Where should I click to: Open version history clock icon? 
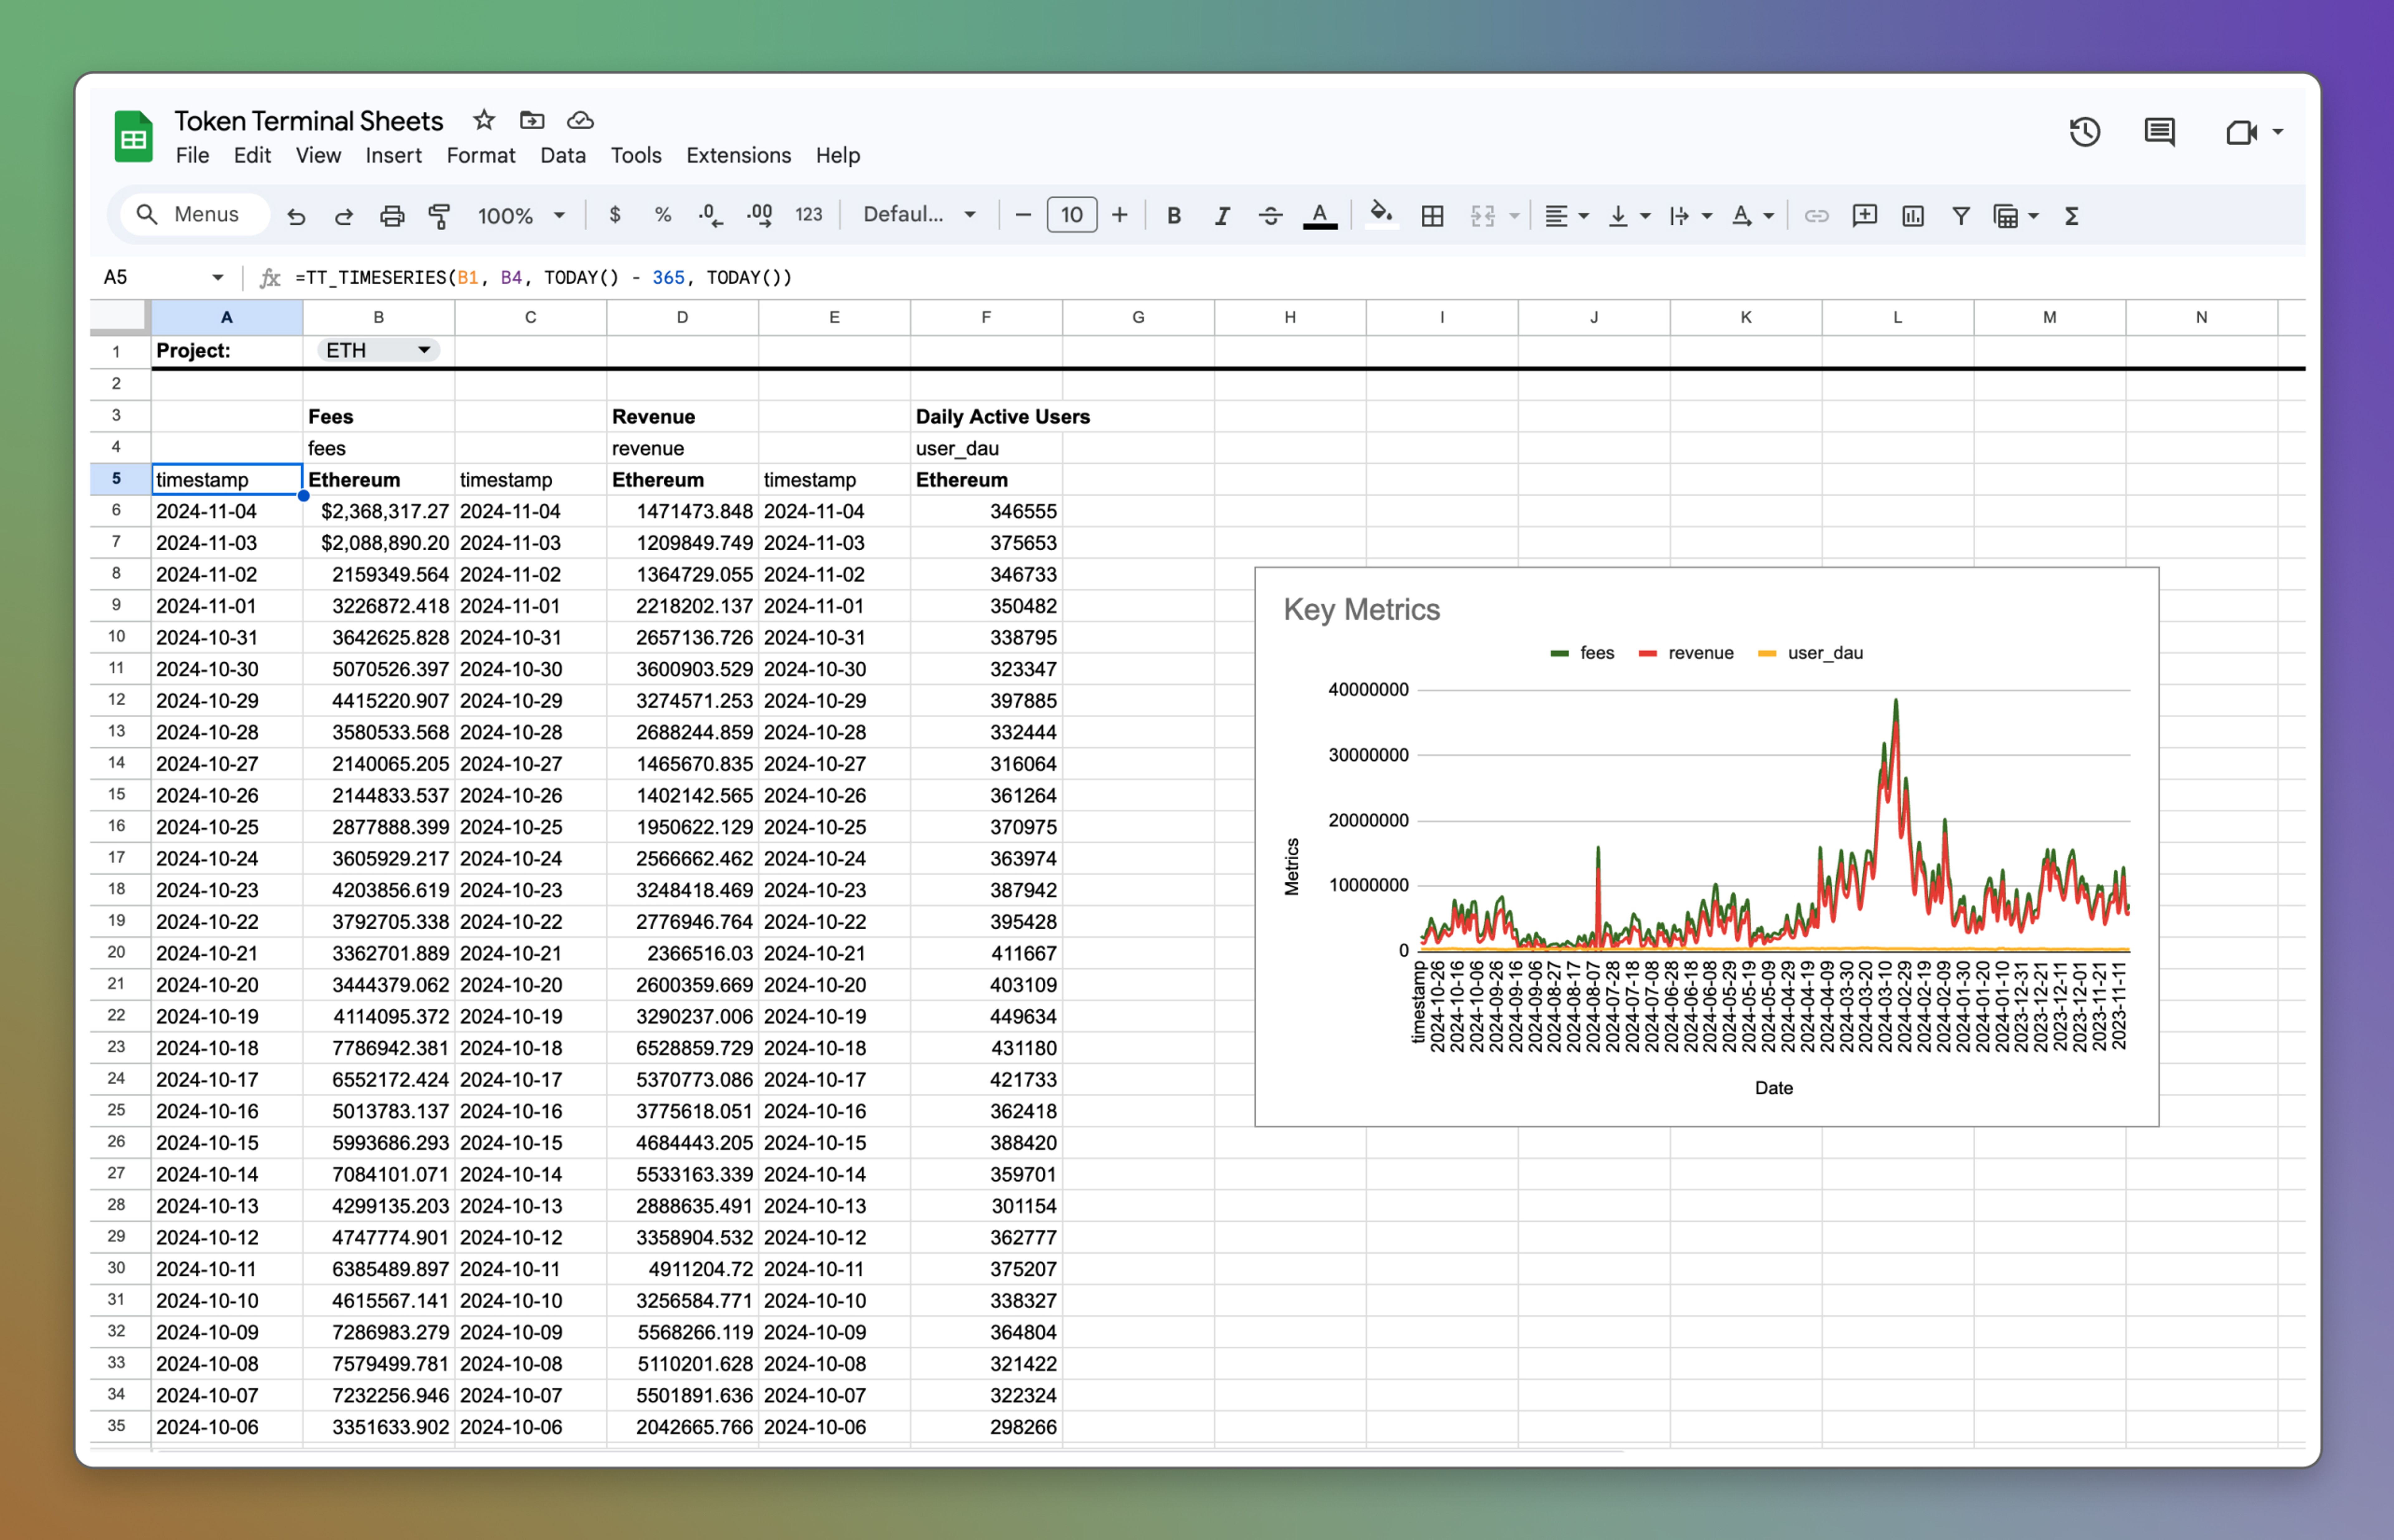[2085, 132]
